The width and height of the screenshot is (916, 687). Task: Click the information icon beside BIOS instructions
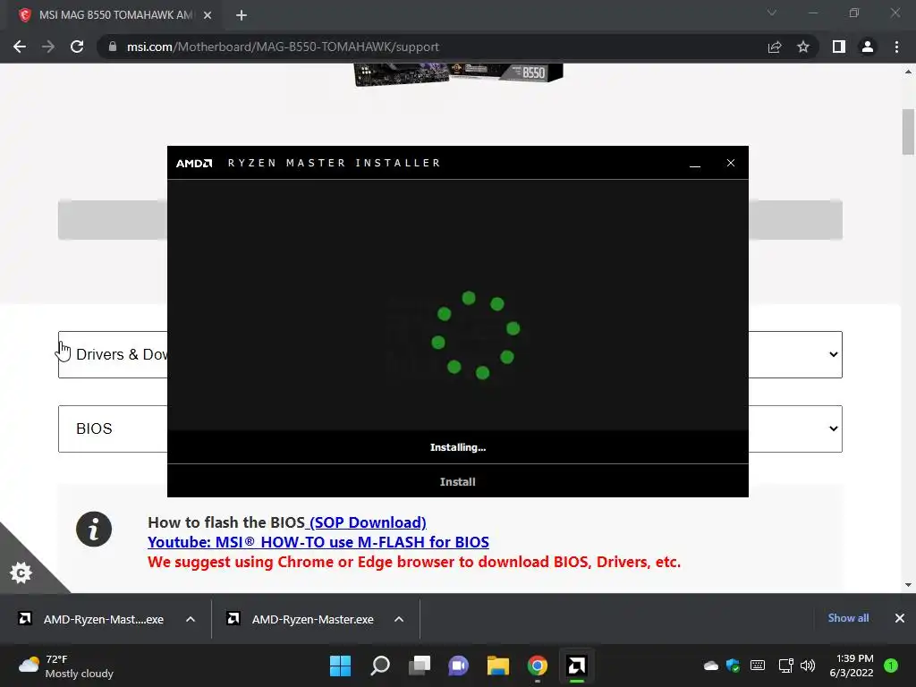[93, 530]
